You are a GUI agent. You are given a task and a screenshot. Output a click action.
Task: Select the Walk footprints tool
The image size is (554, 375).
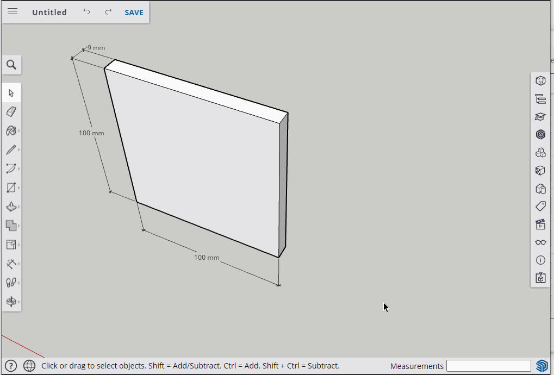pos(11,283)
